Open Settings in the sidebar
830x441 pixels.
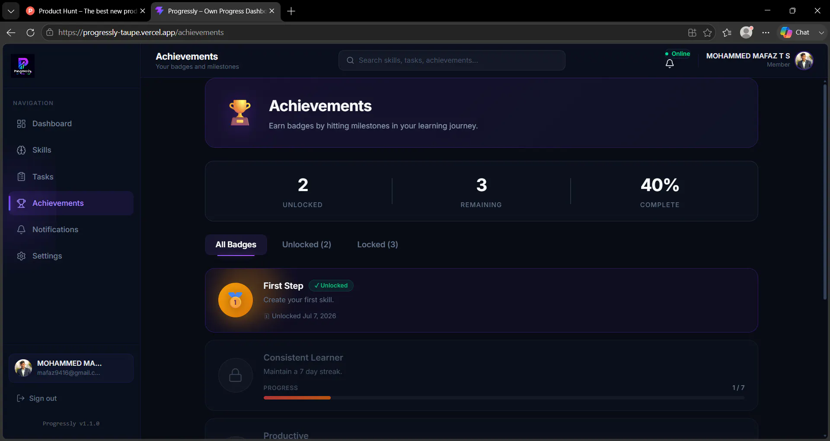(x=71, y=256)
